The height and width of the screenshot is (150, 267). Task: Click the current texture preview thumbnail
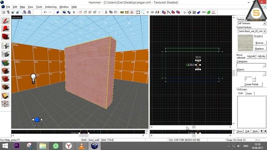point(245,43)
